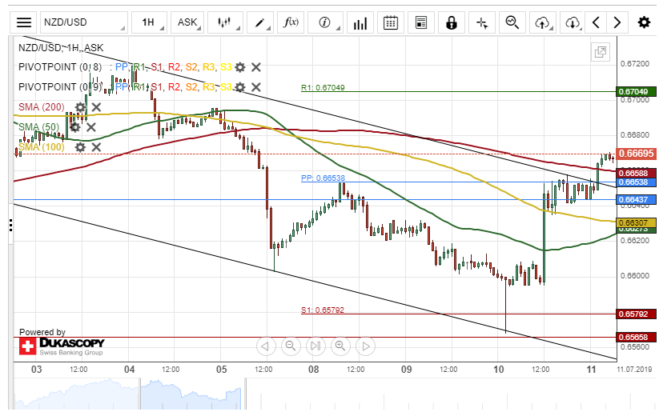Click the SMA (100) indicator label
659x416 pixels.
[41, 147]
